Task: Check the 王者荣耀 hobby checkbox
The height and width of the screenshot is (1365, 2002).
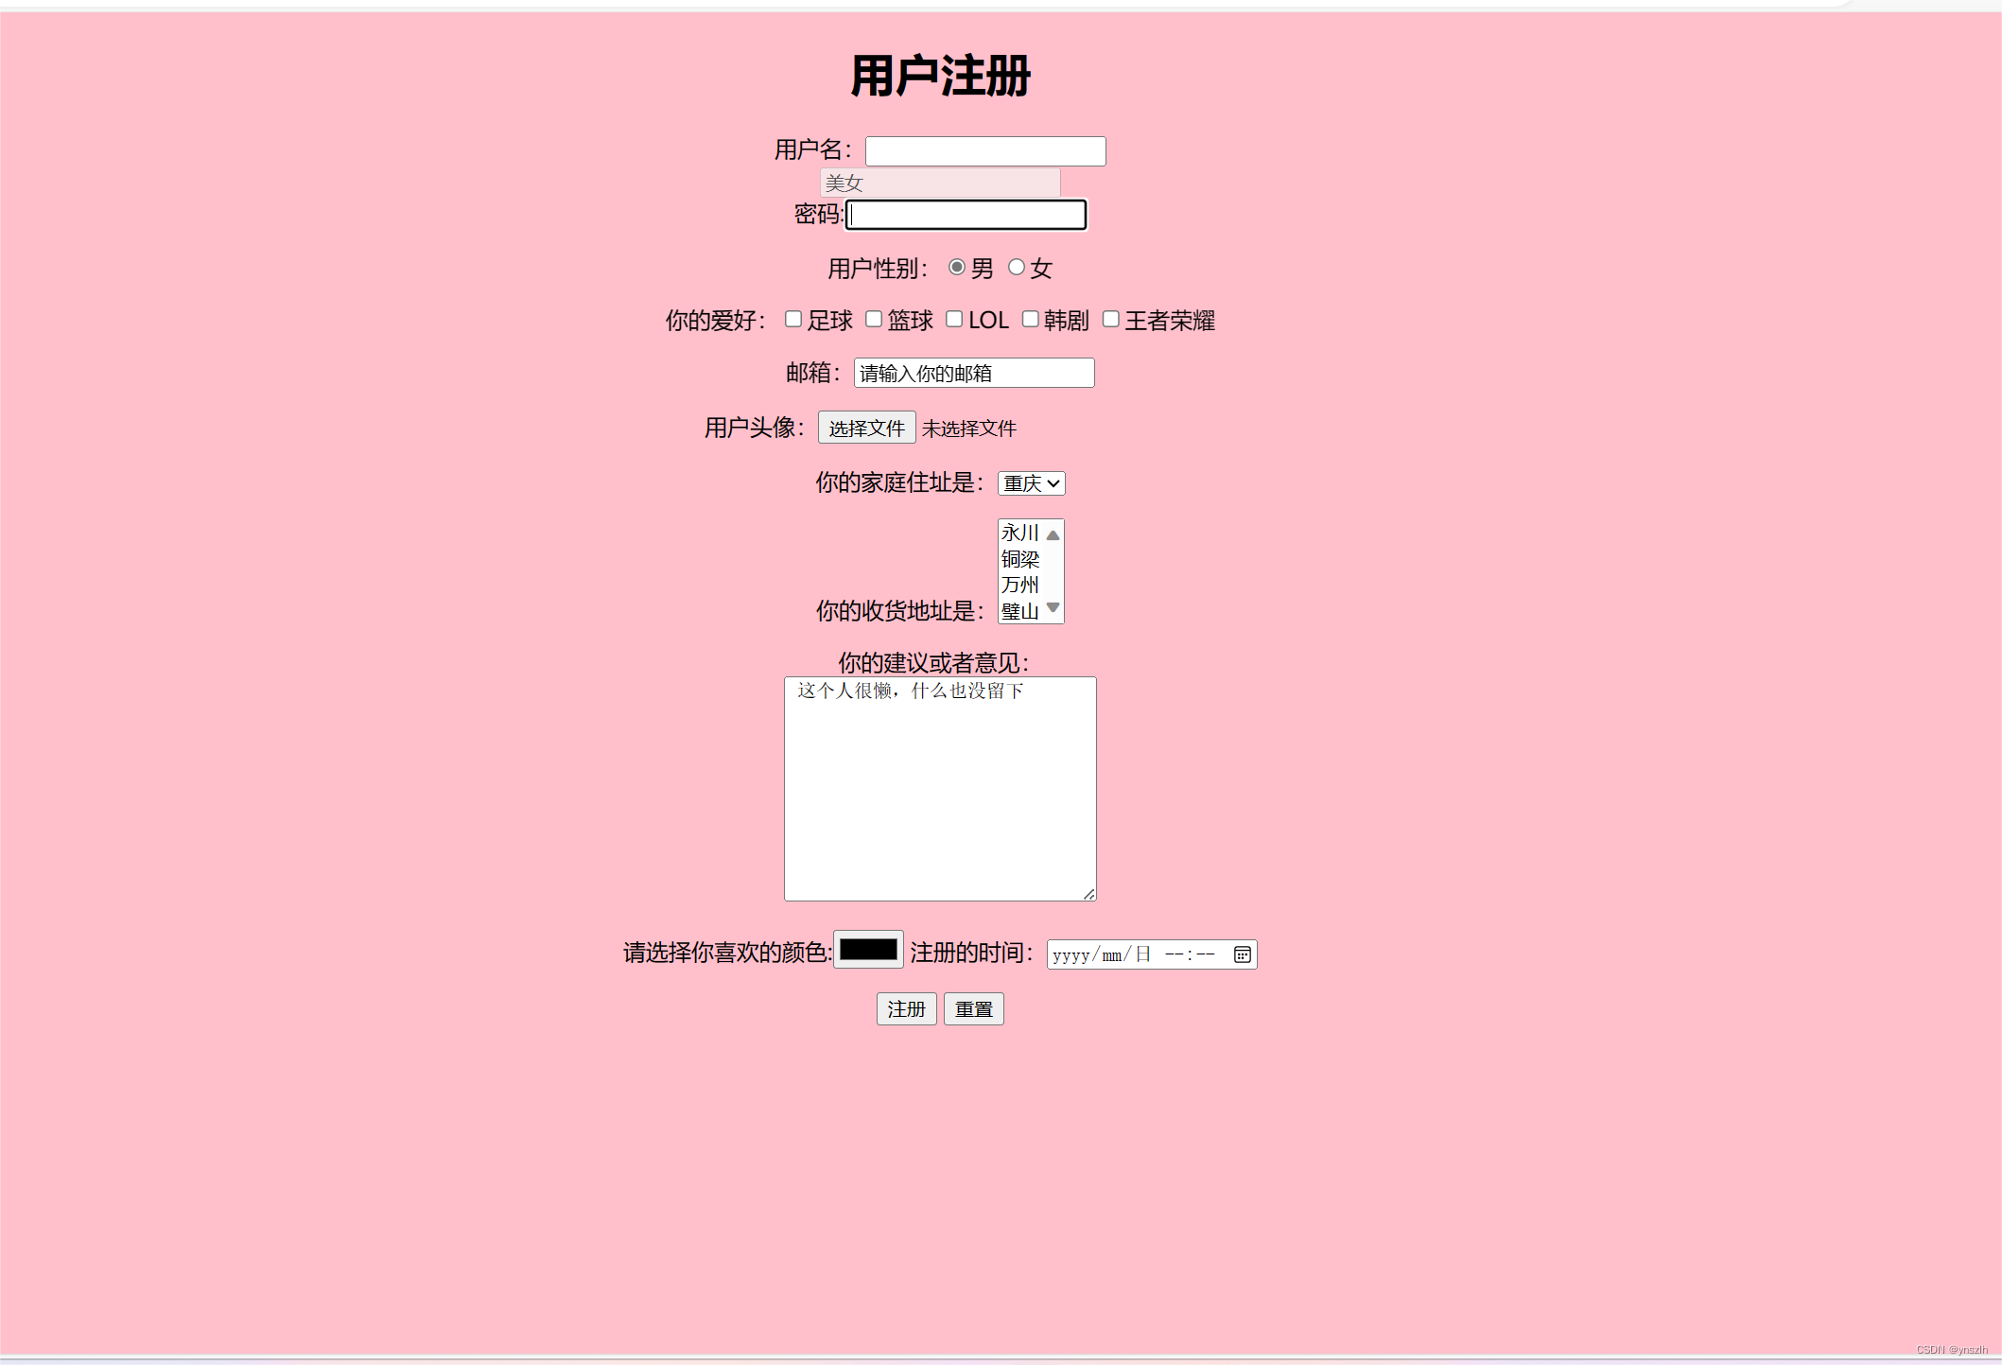Action: [1110, 320]
